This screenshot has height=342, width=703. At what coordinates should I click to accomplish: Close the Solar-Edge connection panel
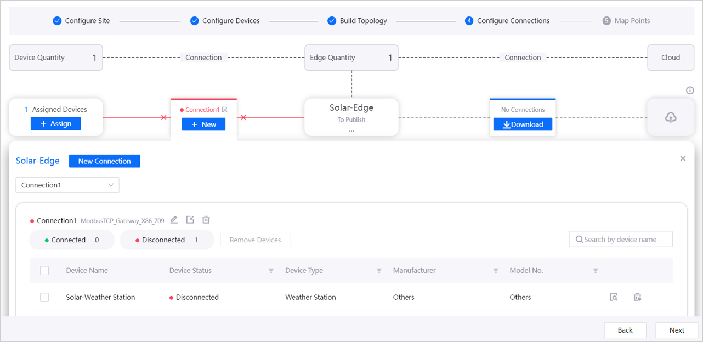point(683,158)
